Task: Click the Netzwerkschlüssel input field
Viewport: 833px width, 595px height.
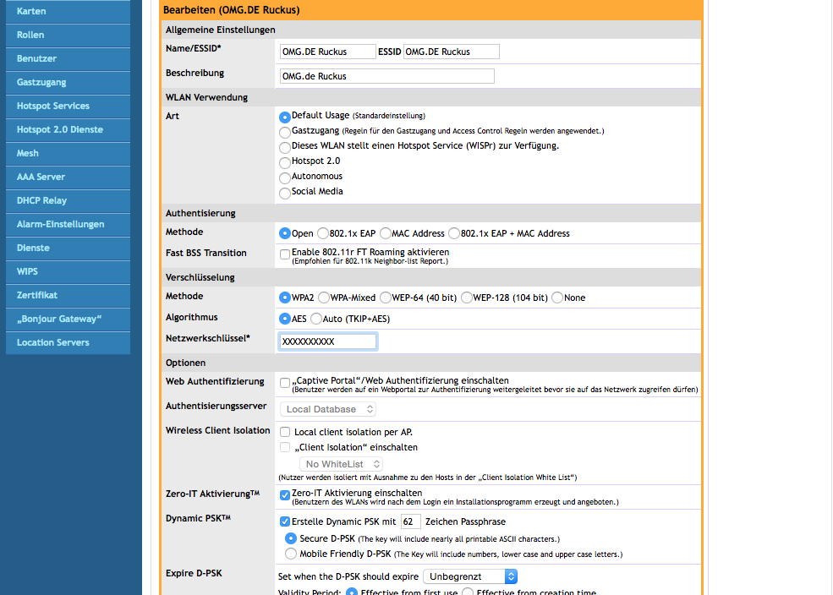Action: point(327,341)
